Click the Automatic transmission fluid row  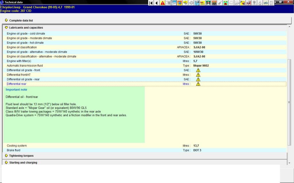[145, 66]
